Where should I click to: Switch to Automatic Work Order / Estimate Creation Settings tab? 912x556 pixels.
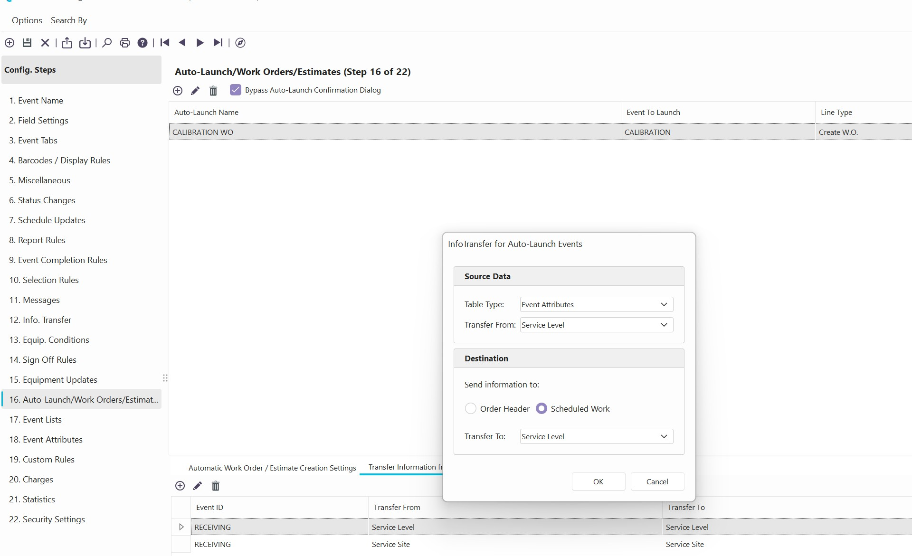[272, 468]
